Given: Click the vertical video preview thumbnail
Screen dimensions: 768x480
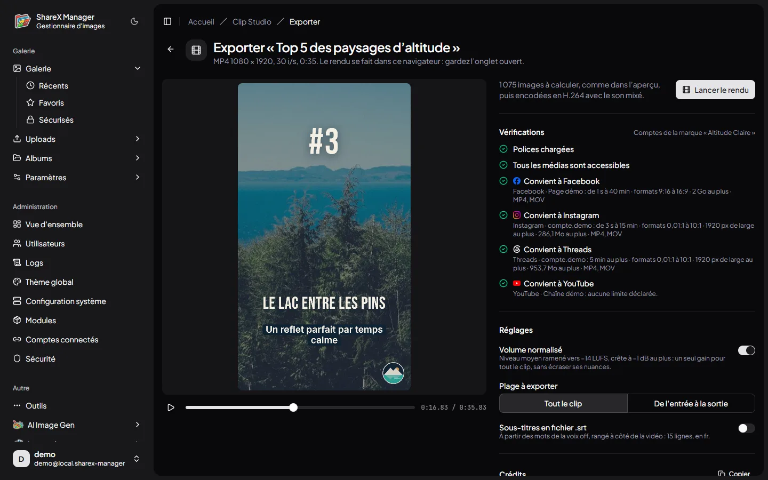Looking at the screenshot, I should (324, 237).
